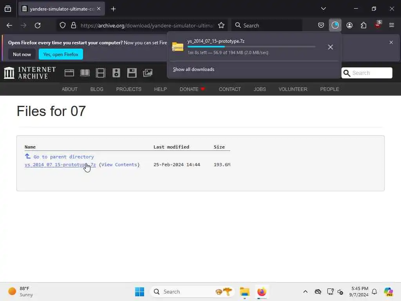Open tracking protection shield icon
The image size is (401, 301).
[63, 25]
